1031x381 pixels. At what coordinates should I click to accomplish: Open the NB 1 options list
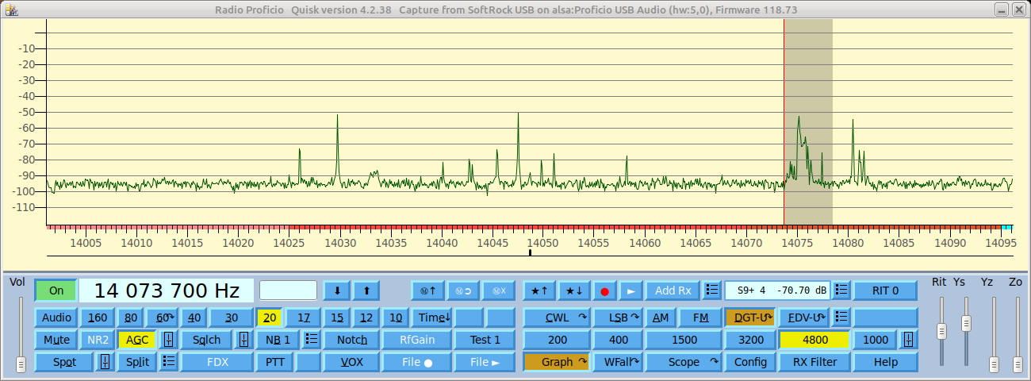coord(311,340)
